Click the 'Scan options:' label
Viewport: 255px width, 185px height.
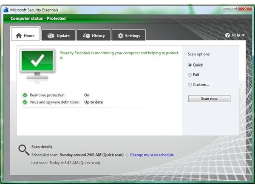click(x=199, y=54)
